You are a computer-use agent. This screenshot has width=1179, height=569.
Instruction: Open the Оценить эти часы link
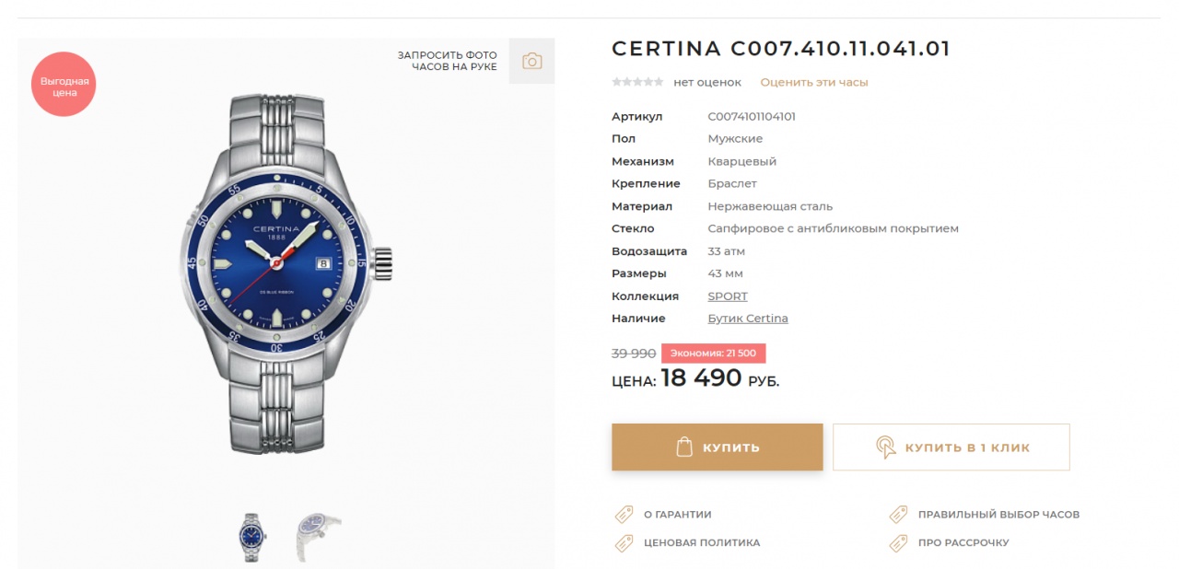point(813,82)
